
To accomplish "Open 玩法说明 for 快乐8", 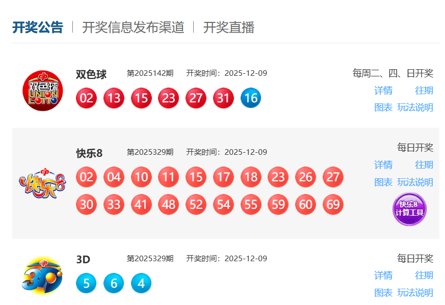I will click(x=415, y=182).
